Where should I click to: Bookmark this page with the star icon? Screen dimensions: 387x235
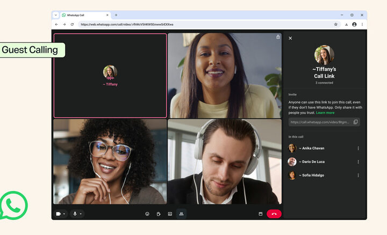point(335,24)
